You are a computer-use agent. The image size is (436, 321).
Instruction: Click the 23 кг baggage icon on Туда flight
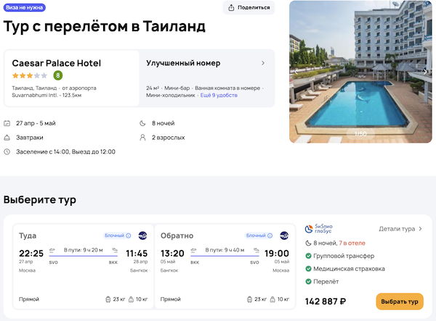[108, 299]
